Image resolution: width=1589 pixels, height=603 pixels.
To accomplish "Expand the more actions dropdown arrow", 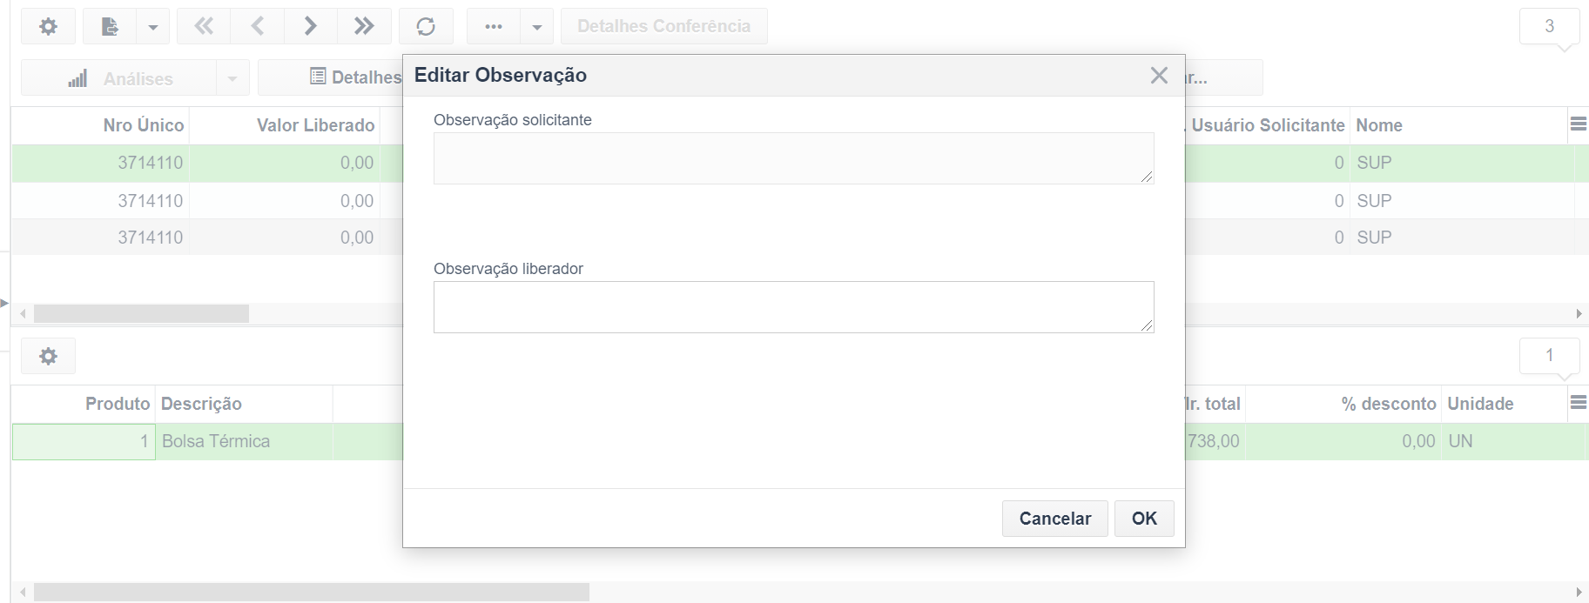I will click(537, 27).
